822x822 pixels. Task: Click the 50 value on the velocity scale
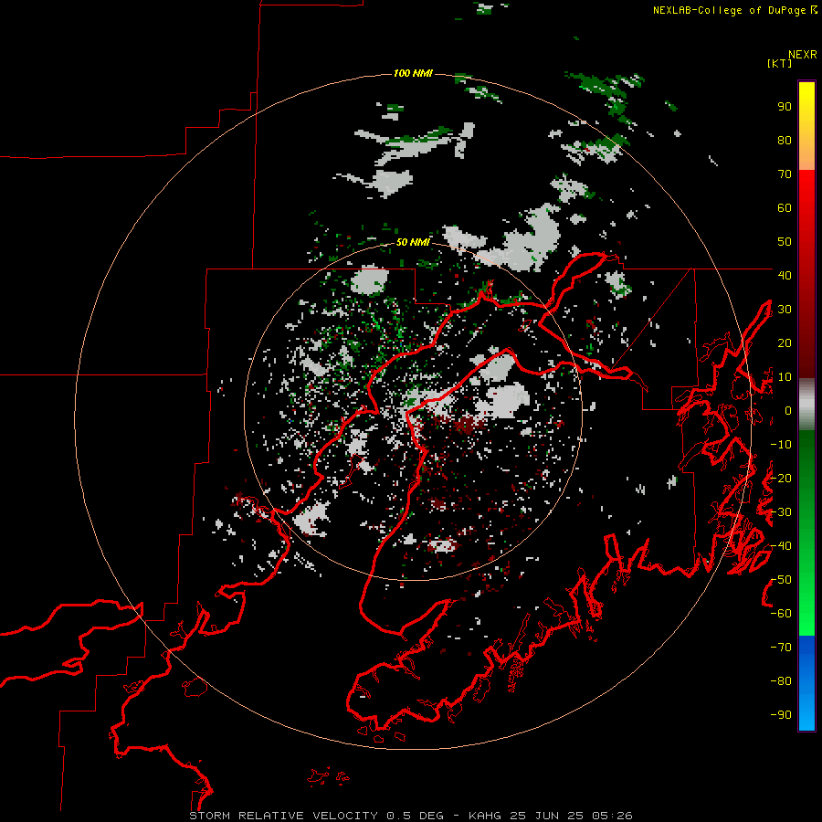[x=785, y=242]
